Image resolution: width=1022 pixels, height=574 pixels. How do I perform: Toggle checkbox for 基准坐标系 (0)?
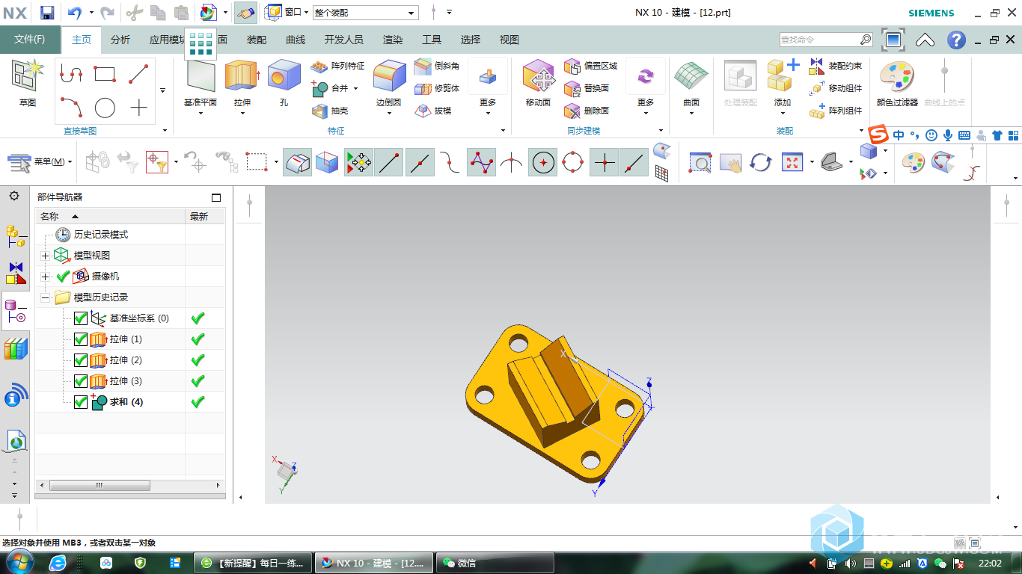81,318
